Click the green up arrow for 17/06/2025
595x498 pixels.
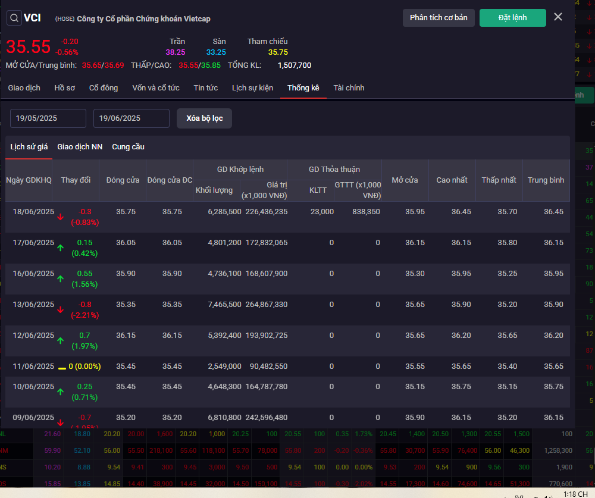coord(60,248)
